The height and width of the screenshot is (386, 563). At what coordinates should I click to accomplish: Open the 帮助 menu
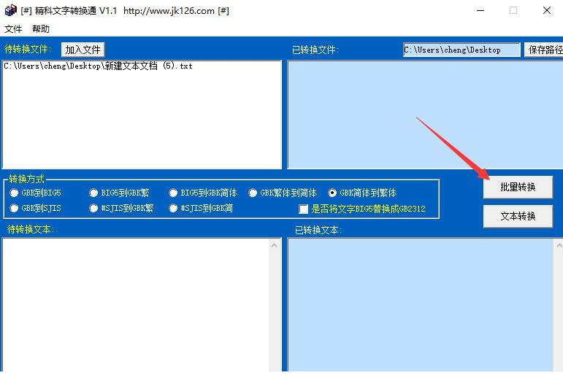point(41,28)
